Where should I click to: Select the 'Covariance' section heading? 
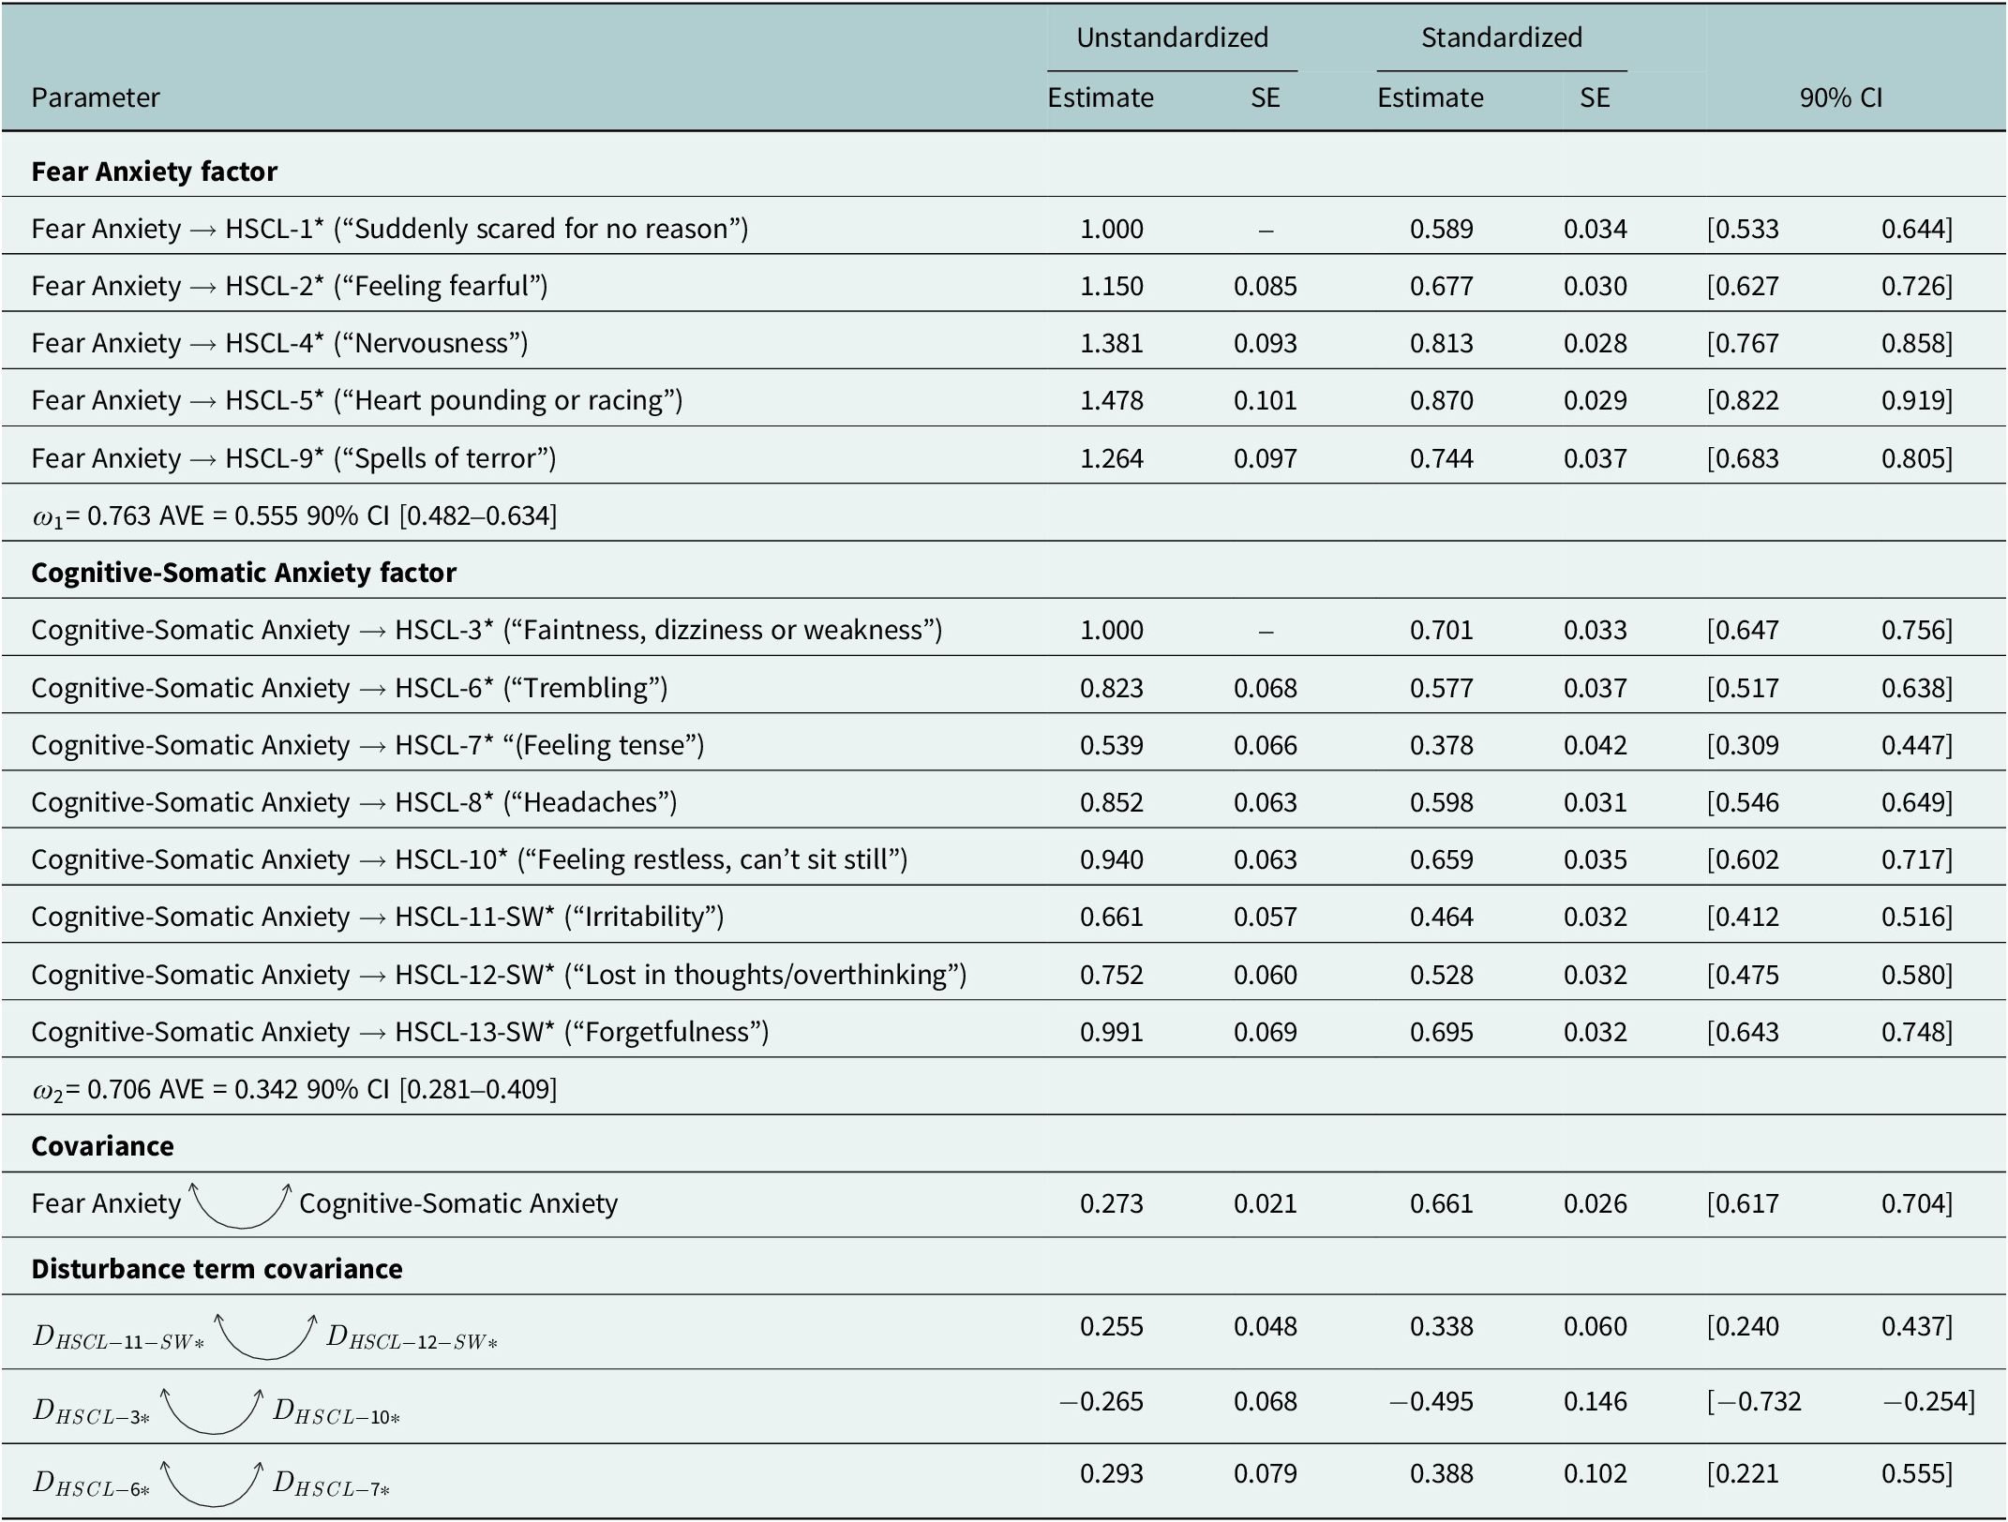click(102, 1146)
